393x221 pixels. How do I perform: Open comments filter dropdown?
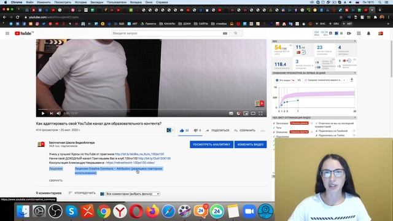[133, 194]
